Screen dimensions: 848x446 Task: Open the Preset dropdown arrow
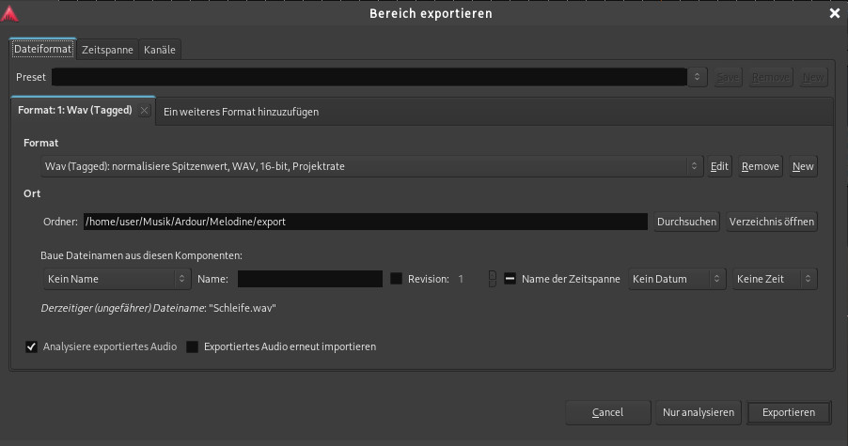point(698,78)
